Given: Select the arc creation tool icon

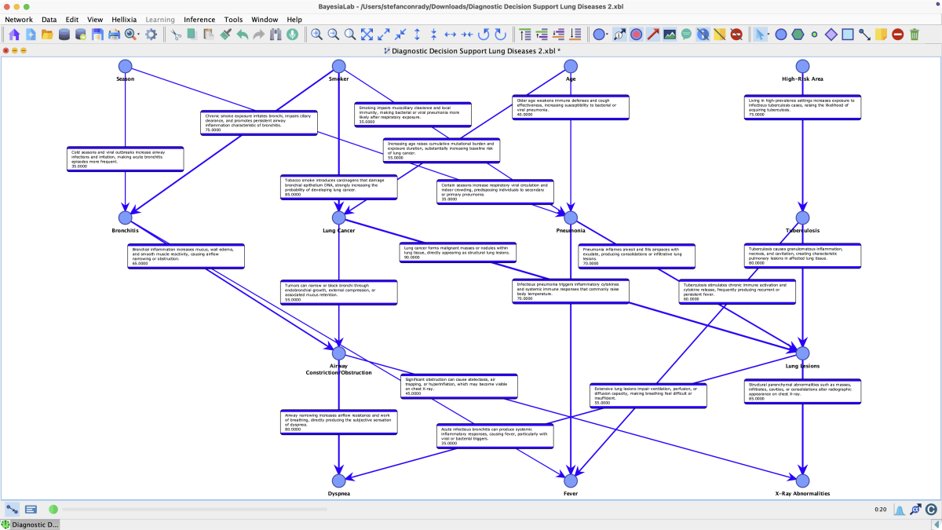Looking at the screenshot, I should (x=864, y=35).
